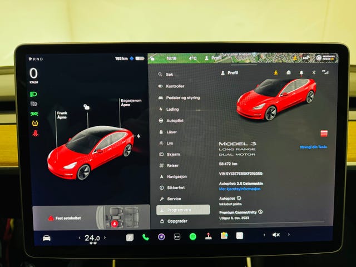Screen dimensions: 356x267
Task: Tap Bagasjerom Åpne to open trunk
Action: pyautogui.click(x=131, y=102)
